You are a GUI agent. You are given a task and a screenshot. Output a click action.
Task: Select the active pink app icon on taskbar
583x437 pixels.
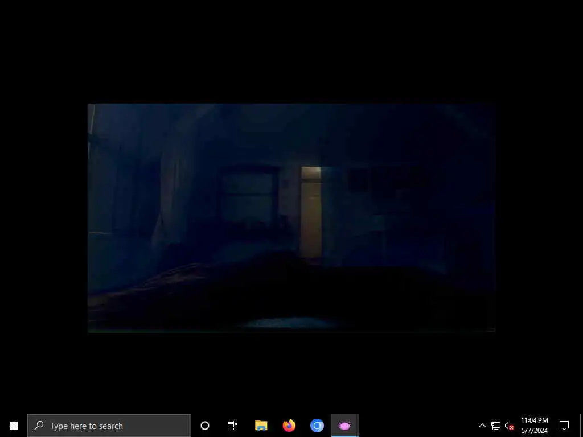344,426
